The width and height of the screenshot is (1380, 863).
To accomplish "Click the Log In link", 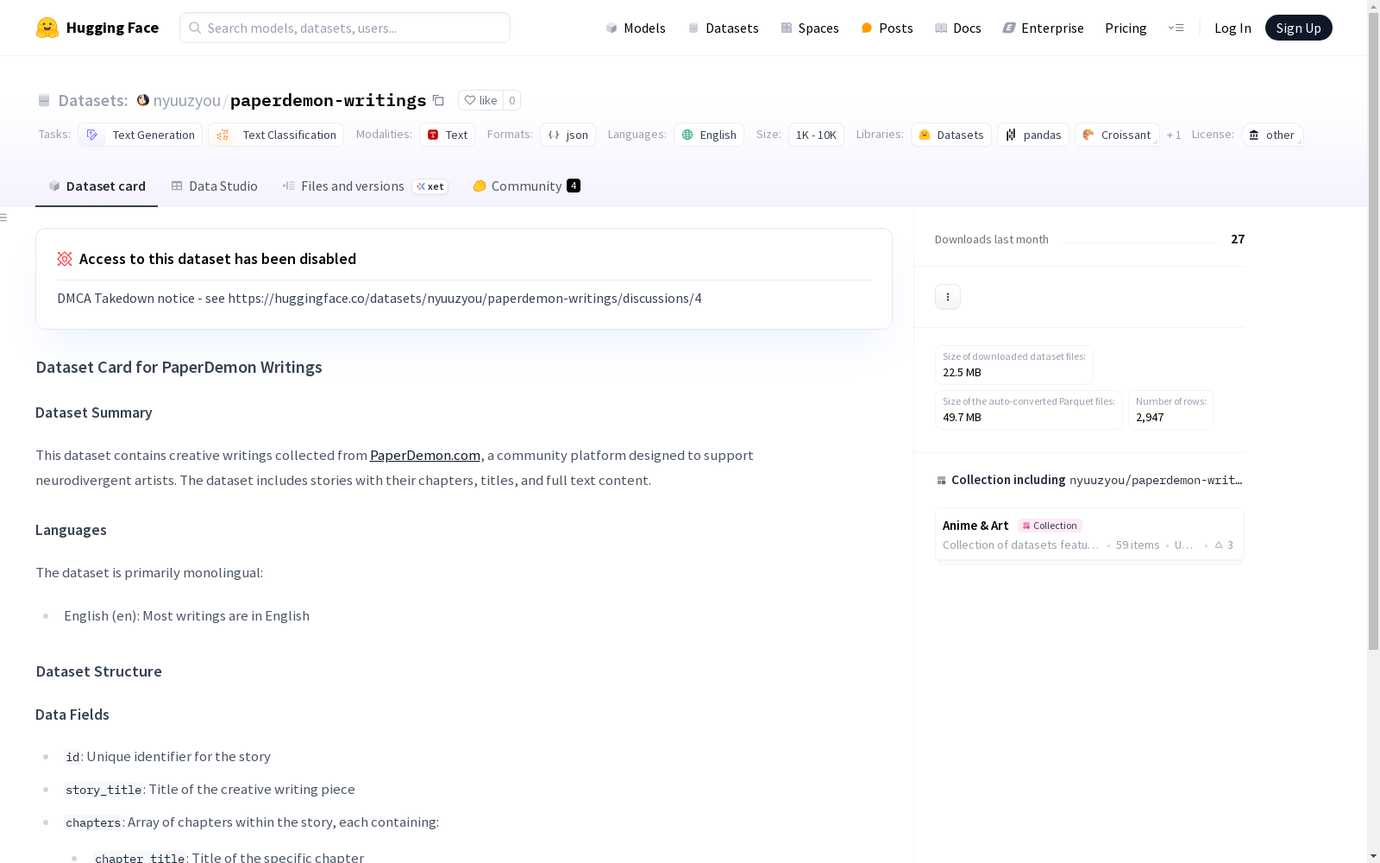I will (x=1233, y=28).
